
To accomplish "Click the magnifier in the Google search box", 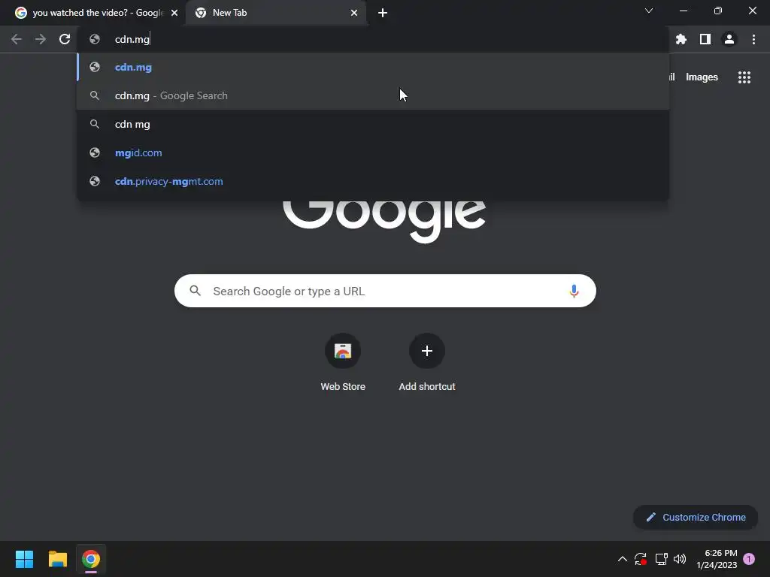I will pos(196,291).
